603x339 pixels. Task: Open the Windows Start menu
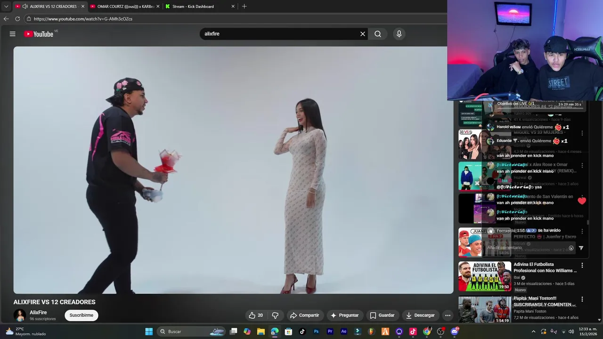[149, 331]
